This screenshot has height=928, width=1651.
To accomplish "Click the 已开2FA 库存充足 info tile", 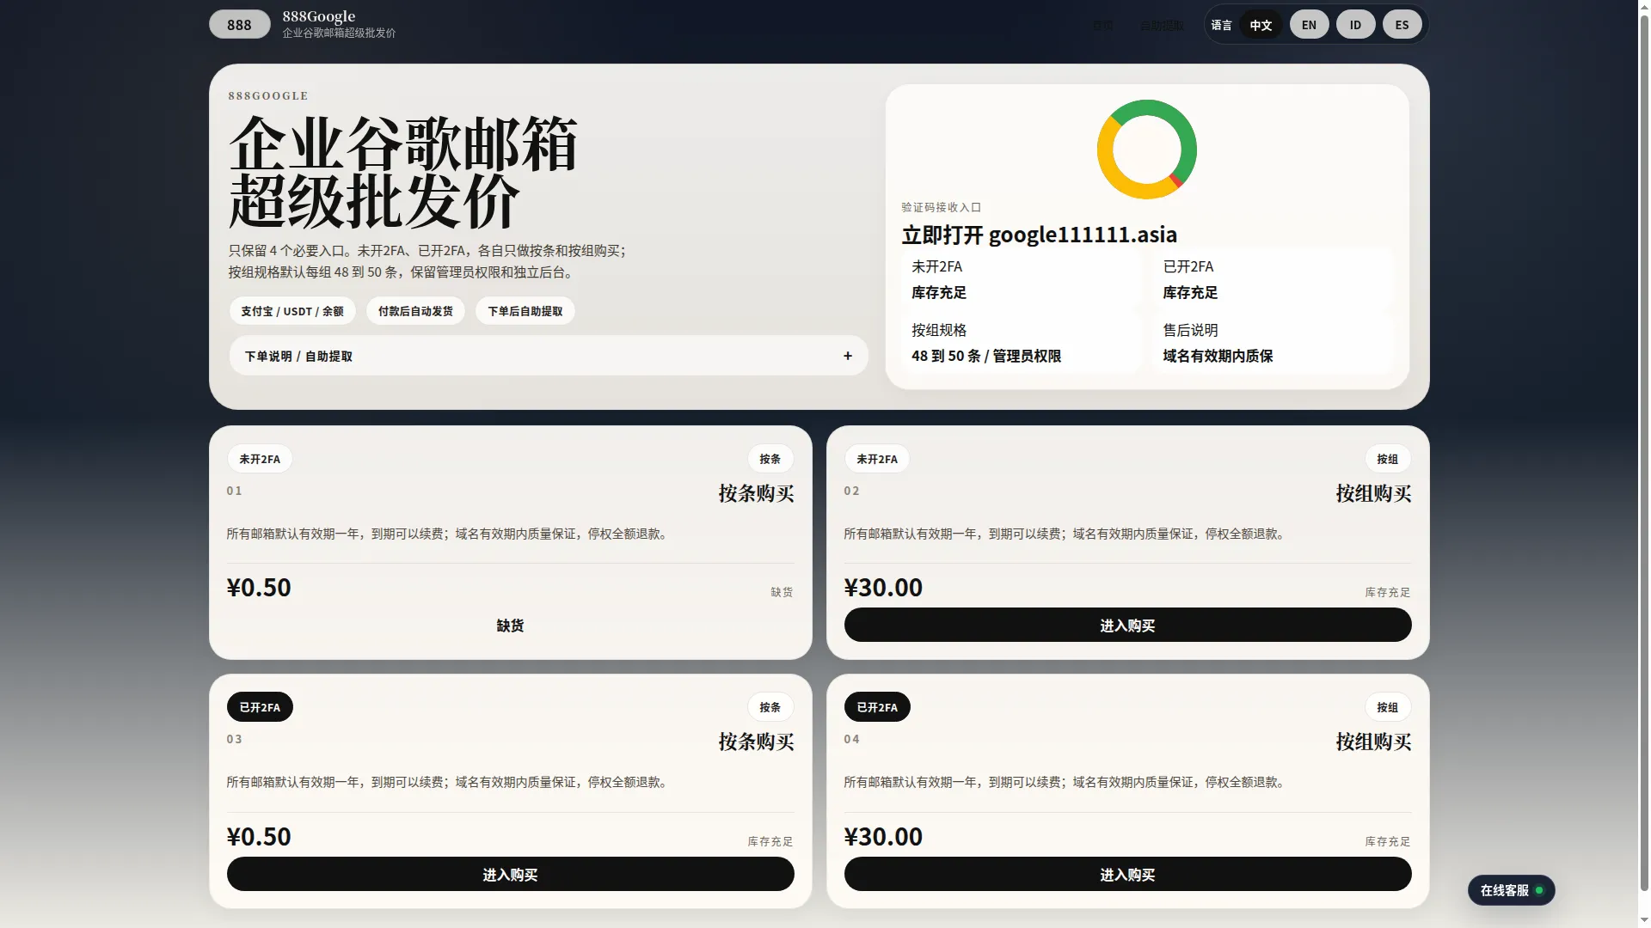I will tap(1272, 279).
